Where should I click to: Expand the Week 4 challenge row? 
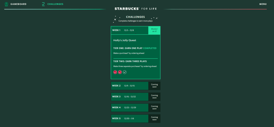(130, 108)
